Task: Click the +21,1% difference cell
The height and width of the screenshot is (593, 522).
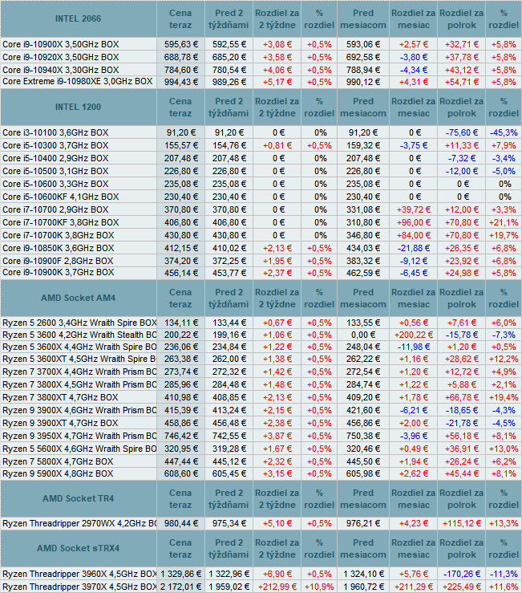Action: pyautogui.click(x=504, y=223)
